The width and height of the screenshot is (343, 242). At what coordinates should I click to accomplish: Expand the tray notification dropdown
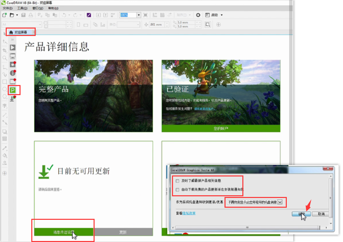(279, 202)
